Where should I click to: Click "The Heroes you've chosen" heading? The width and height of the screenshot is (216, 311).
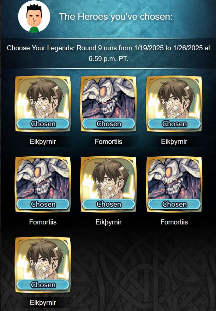[x=116, y=17]
